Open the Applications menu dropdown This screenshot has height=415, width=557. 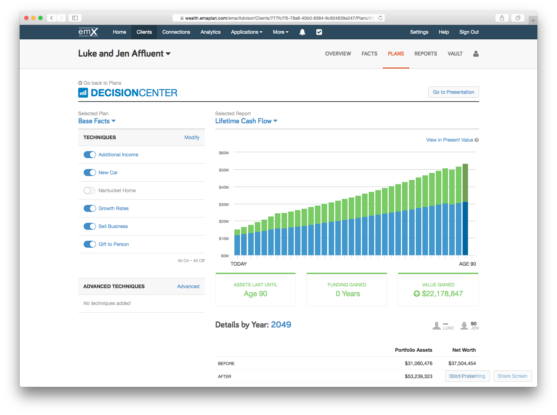click(x=246, y=32)
